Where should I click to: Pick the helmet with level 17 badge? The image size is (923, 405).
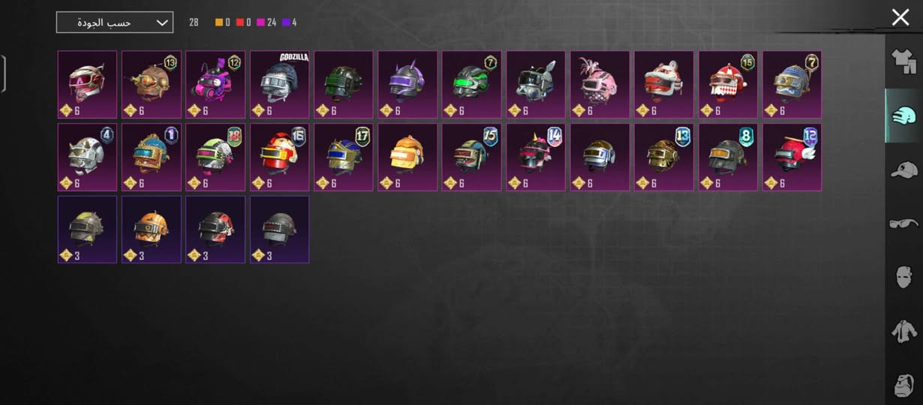(343, 157)
